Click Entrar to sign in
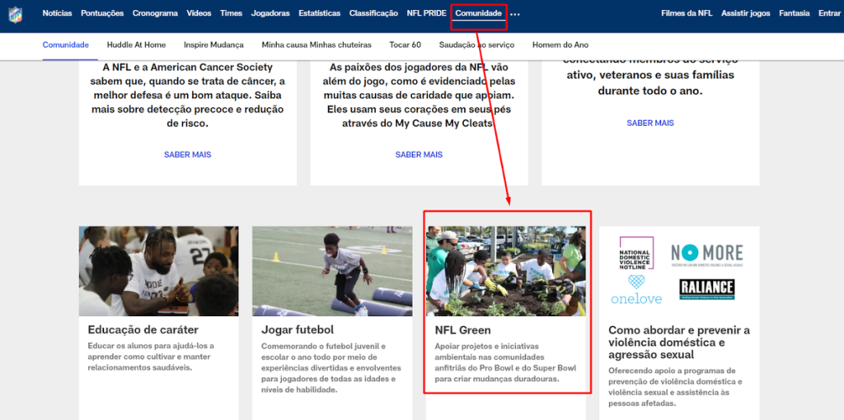The height and width of the screenshot is (420, 844). 829,13
